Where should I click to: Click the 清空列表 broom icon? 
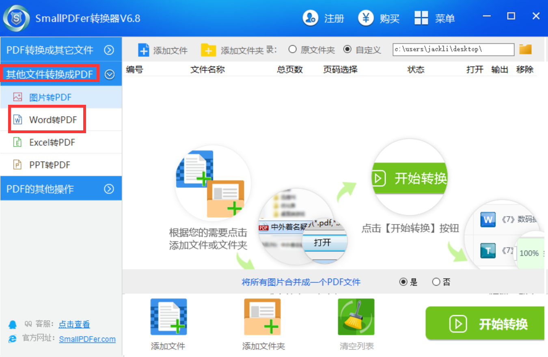click(x=356, y=317)
